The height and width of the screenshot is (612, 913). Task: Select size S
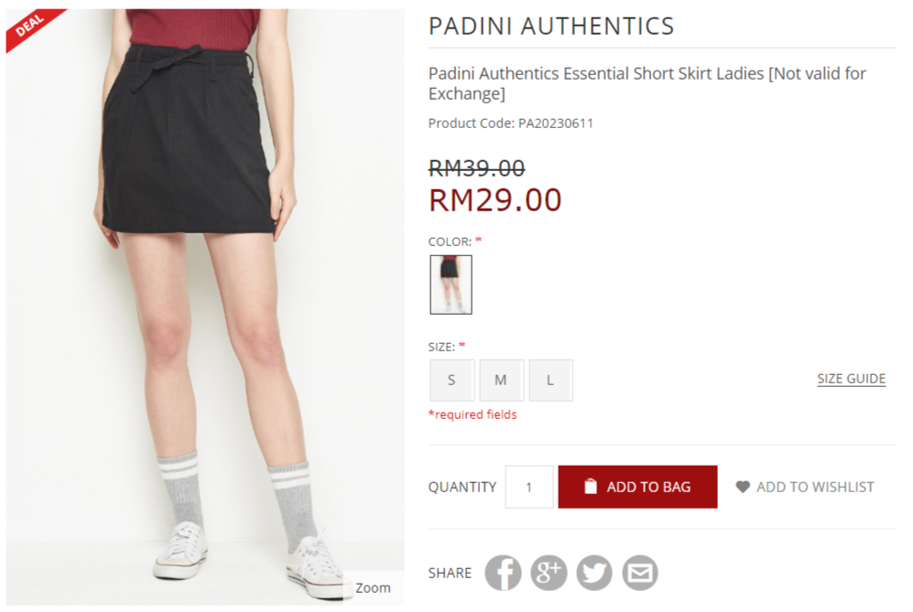(x=451, y=380)
